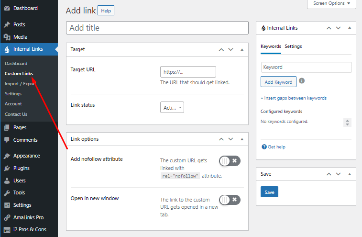Open Posts in the admin menu

(x=19, y=24)
